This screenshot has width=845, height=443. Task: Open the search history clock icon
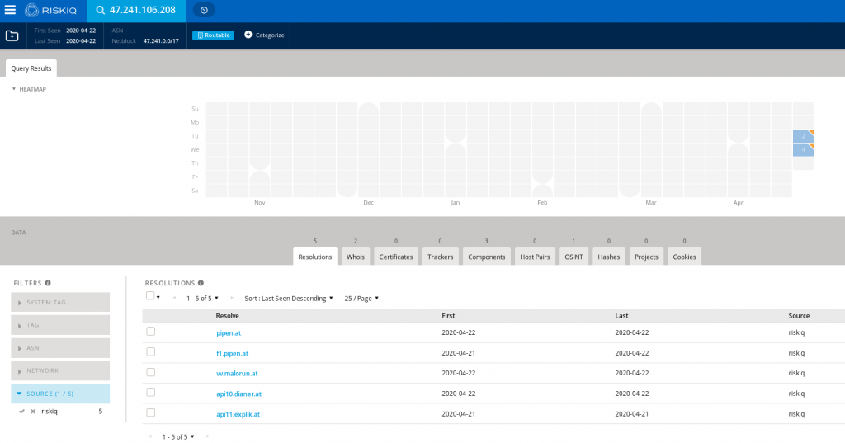coord(204,10)
